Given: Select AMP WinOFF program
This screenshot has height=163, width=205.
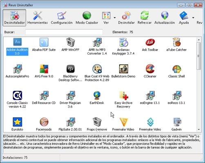Looking at the screenshot, I should click(x=70, y=45).
